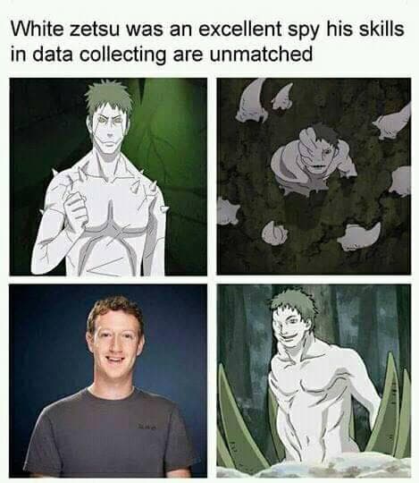
Task: Open the bottom-right grinning anime character panel
Action: (314, 381)
